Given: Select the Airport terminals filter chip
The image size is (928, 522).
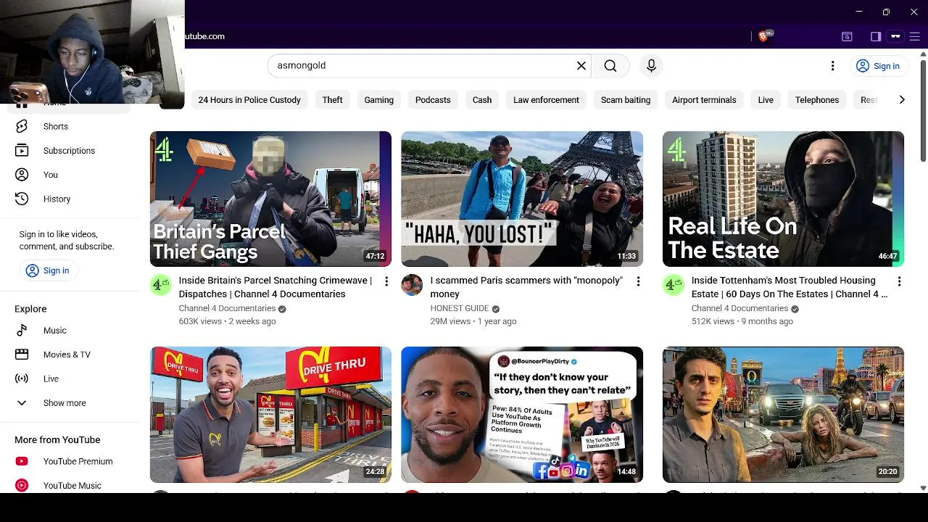Looking at the screenshot, I should point(704,100).
